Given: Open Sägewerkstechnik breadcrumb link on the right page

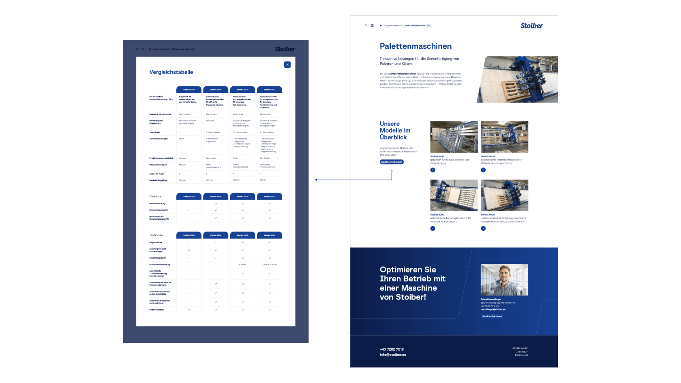Looking at the screenshot, I should click(x=393, y=26).
